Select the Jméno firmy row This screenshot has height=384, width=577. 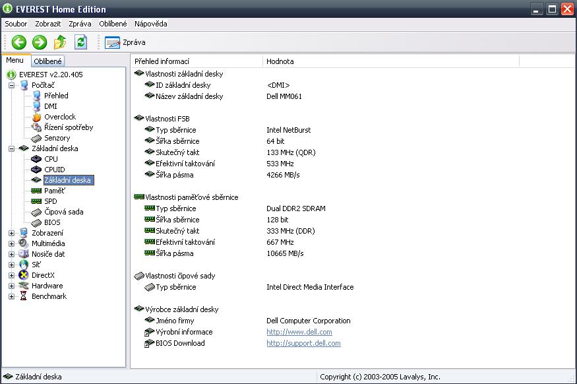click(175, 321)
